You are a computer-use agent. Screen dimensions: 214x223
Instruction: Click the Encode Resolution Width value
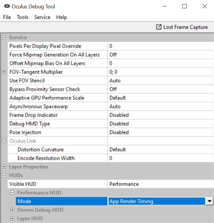160,158
